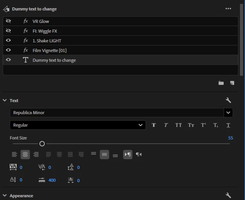Toggle Faux Bold

pos(154,125)
